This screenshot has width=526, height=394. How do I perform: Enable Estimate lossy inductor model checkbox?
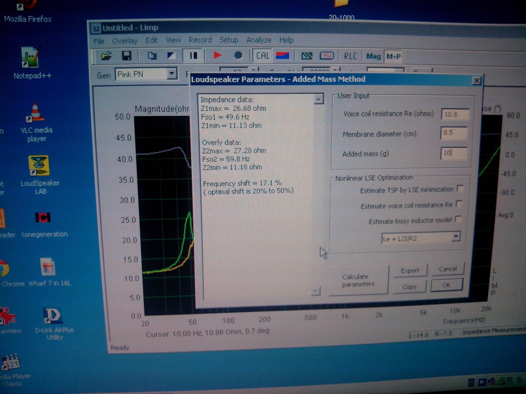click(458, 220)
